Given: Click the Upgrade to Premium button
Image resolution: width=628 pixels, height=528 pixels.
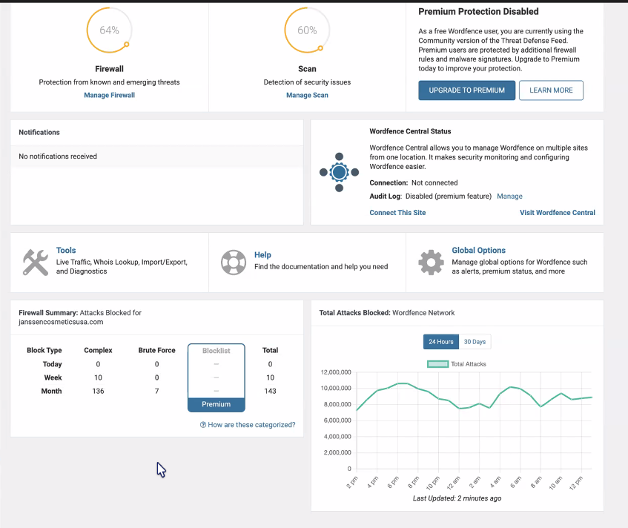Looking at the screenshot, I should tap(466, 90).
